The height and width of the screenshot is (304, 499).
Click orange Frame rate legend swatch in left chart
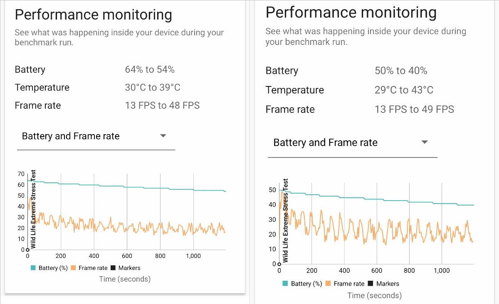point(73,268)
